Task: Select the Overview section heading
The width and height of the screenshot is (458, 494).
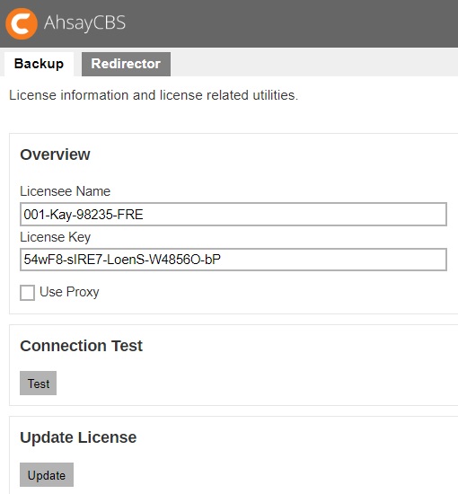Action: click(55, 154)
